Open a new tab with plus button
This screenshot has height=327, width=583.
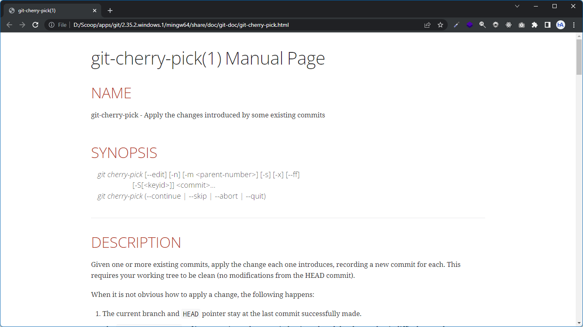pos(110,11)
